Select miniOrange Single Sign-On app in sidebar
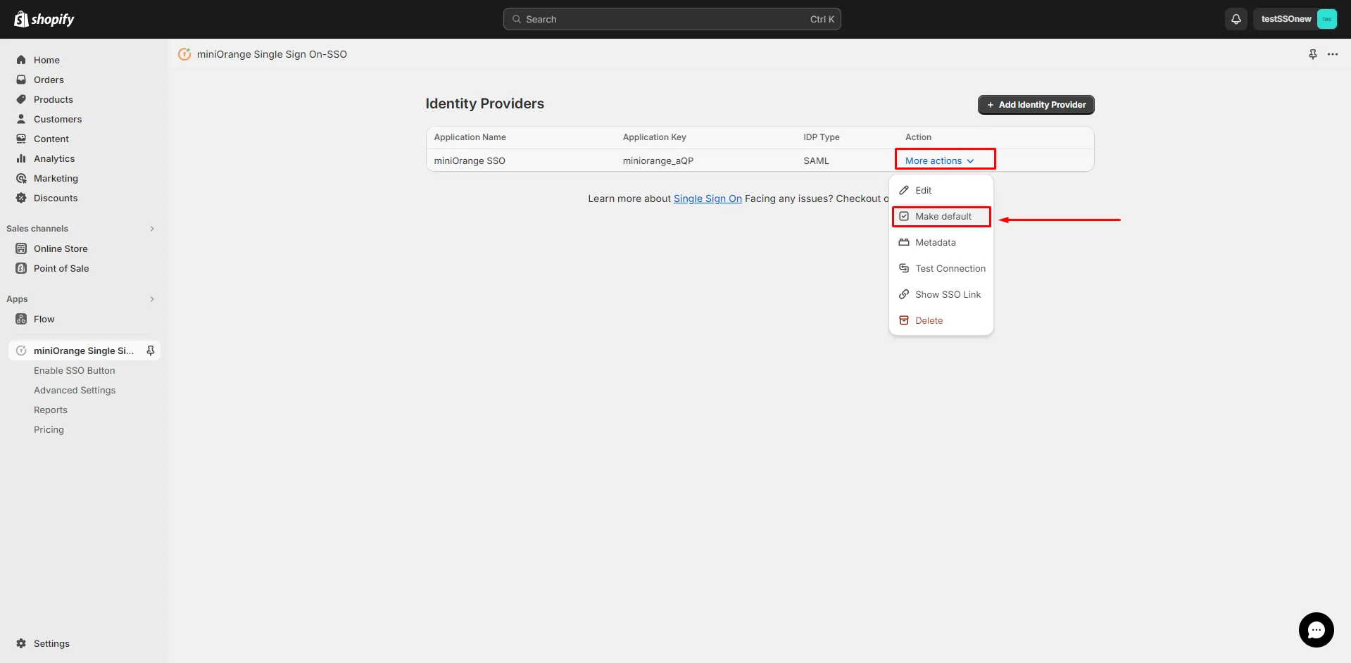 [x=84, y=351]
